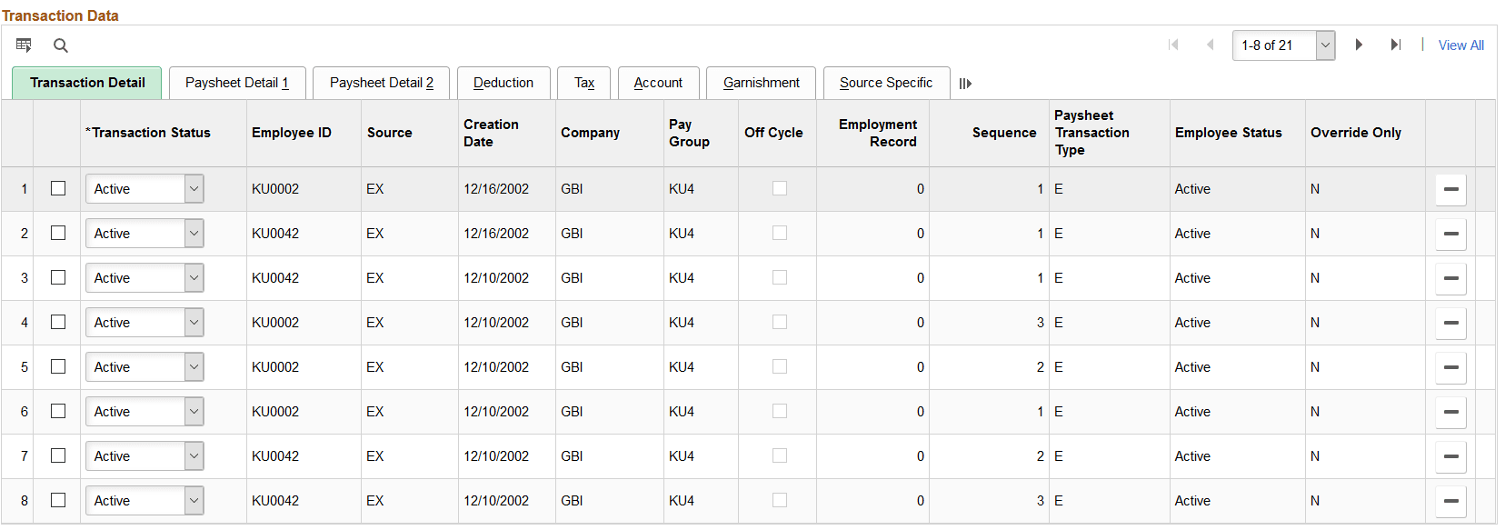The width and height of the screenshot is (1505, 530).
Task: Delete row 8 with minus button
Action: point(1450,501)
